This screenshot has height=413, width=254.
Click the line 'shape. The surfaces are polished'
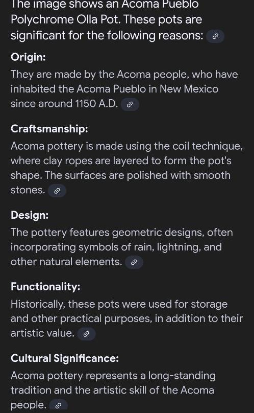point(120,175)
